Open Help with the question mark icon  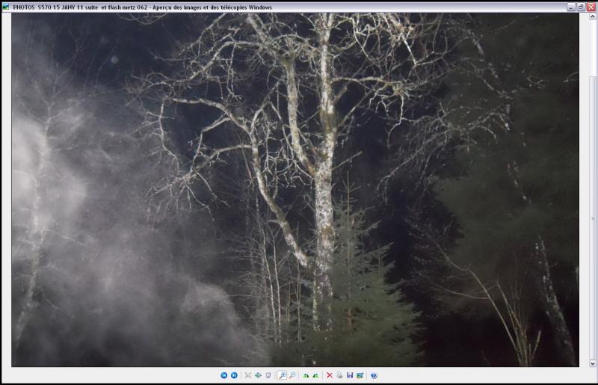click(374, 375)
